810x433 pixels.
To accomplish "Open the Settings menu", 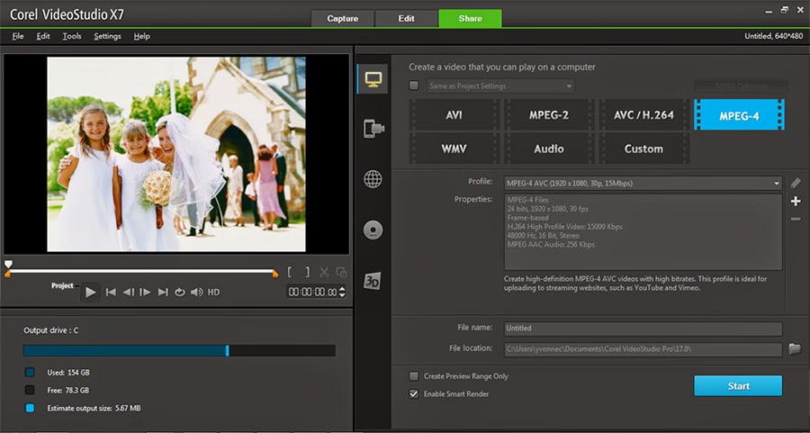I will tap(107, 36).
